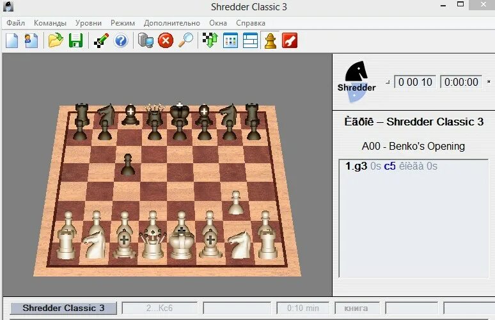Select the white rook on h1
Viewport: 495px width, 320px height.
(268, 244)
